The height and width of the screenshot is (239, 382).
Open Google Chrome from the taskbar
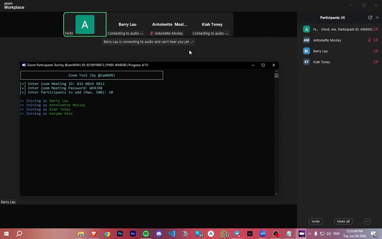(107, 234)
